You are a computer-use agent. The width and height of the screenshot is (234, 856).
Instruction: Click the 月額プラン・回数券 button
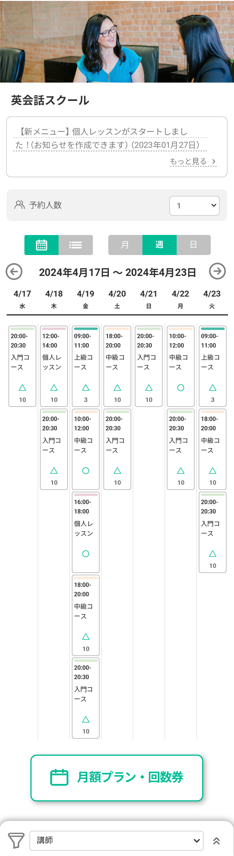pos(117,778)
